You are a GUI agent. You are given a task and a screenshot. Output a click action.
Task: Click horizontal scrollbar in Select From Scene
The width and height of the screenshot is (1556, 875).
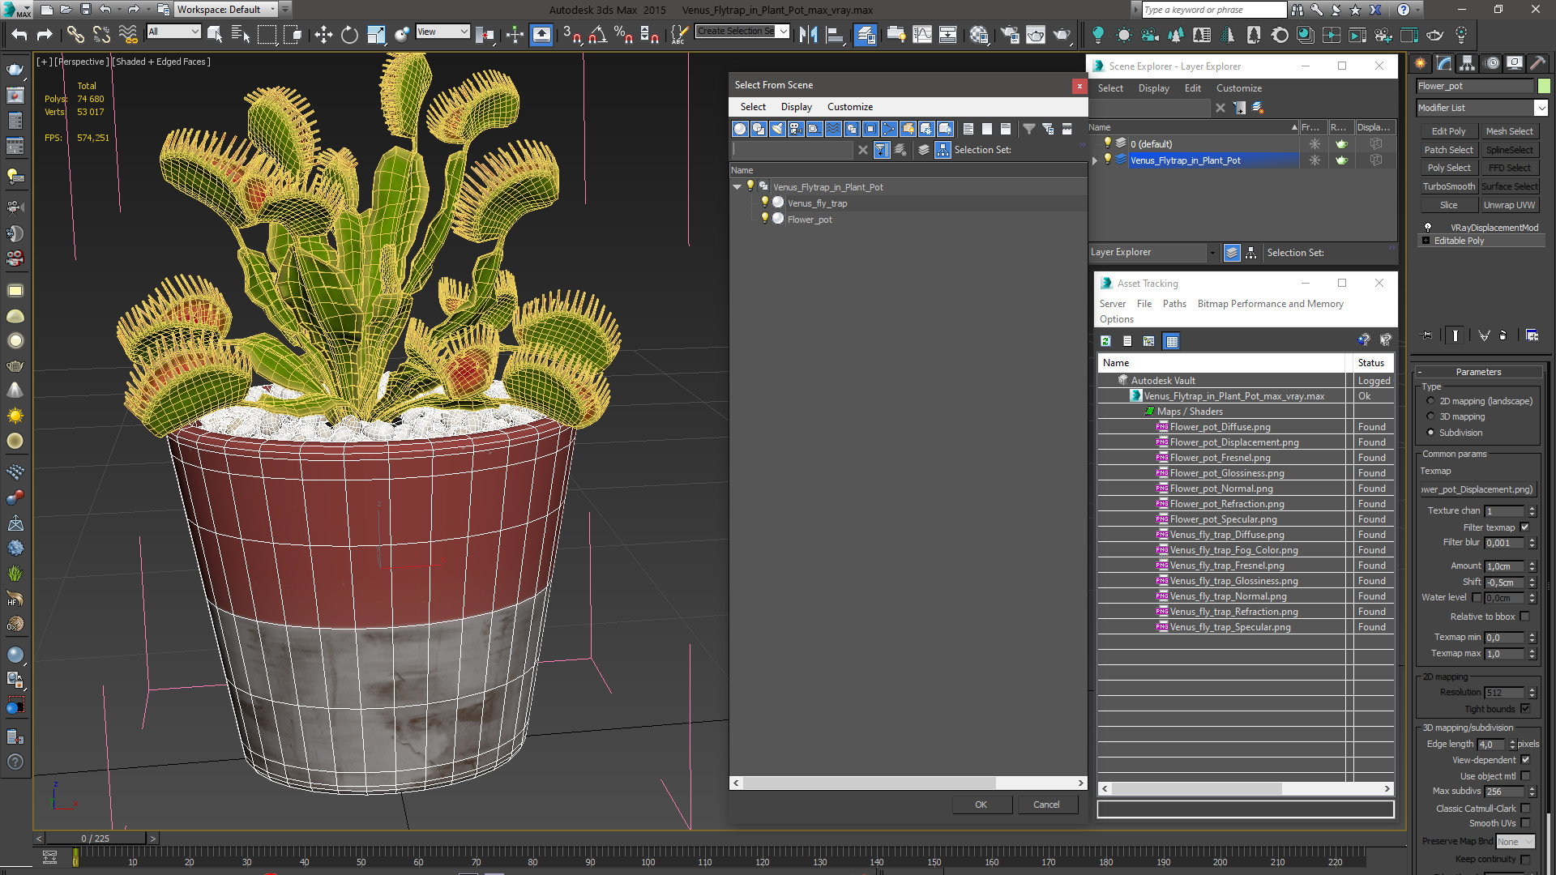tap(868, 783)
